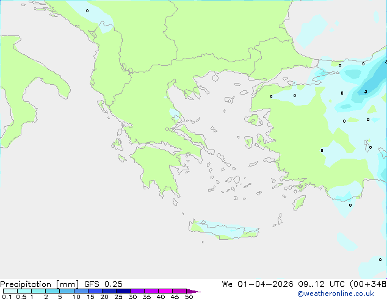387x299 pixels.
Task: Click the legend value label '40'
Action: click(161, 297)
